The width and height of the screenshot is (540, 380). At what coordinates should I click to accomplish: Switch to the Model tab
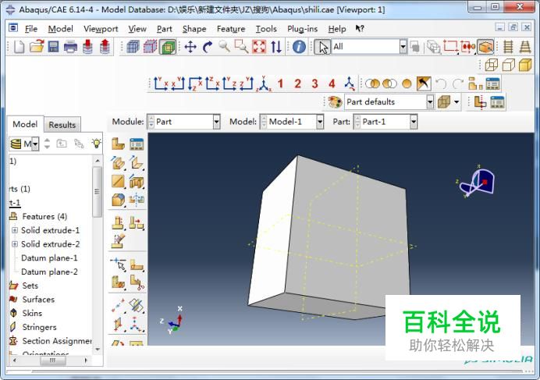pyautogui.click(x=25, y=124)
